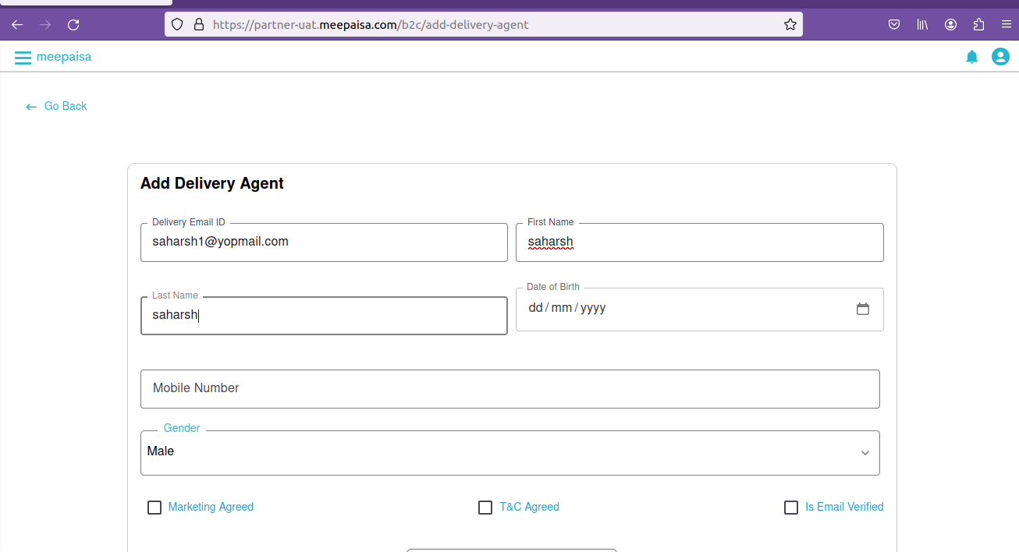Click the mm part of Date of Birth
Screen dimensions: 1019x552
pyautogui.click(x=561, y=308)
